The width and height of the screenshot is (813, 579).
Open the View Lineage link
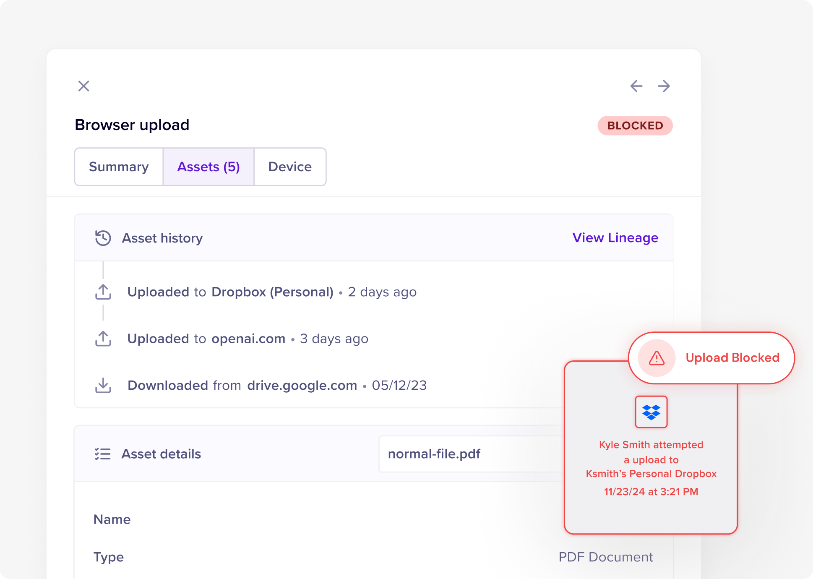(615, 238)
